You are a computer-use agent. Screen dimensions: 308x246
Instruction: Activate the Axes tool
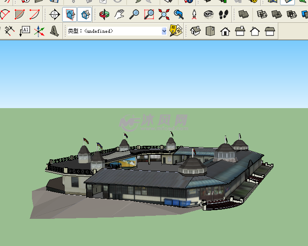[x=39, y=31]
